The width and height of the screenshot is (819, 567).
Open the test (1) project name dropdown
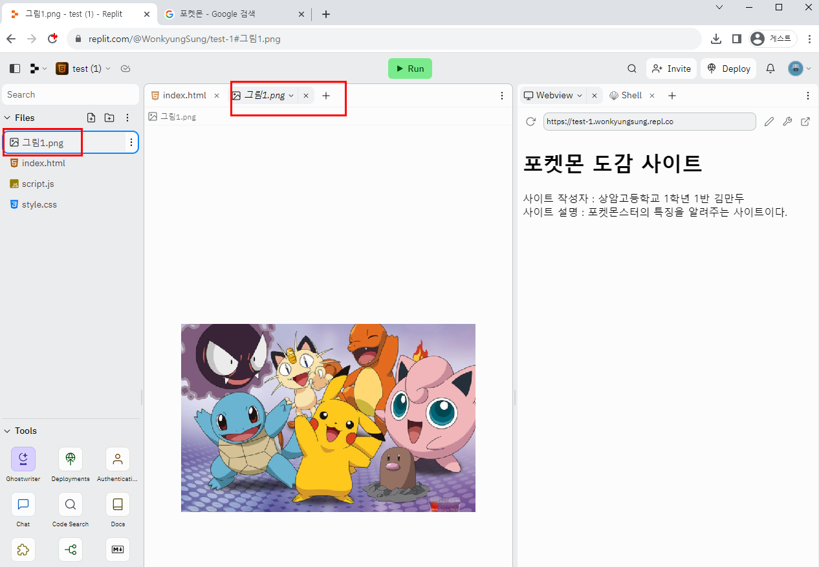coord(83,69)
